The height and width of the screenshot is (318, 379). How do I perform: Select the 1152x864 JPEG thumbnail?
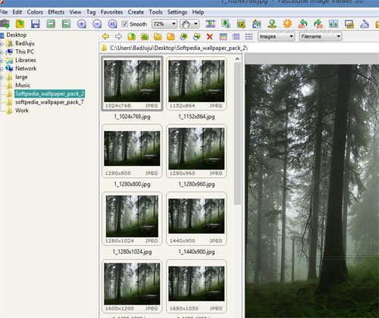click(x=196, y=83)
